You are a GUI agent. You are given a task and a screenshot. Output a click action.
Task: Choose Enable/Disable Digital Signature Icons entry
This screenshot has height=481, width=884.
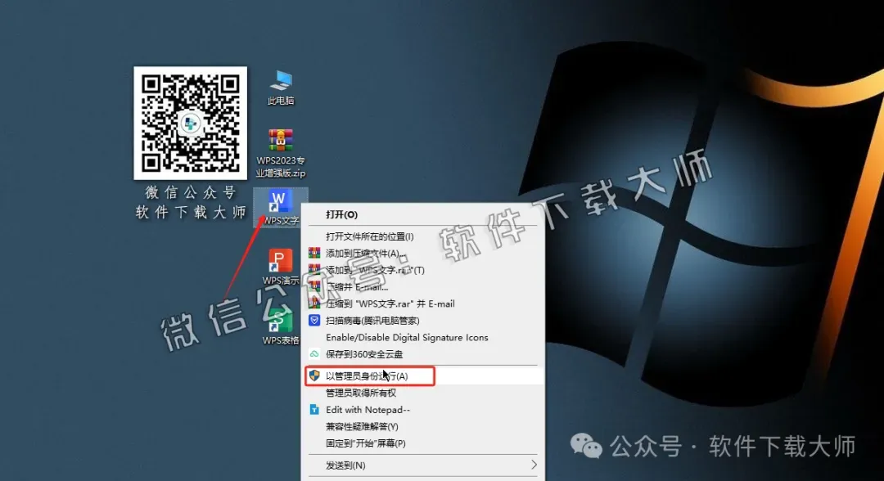(x=423, y=337)
